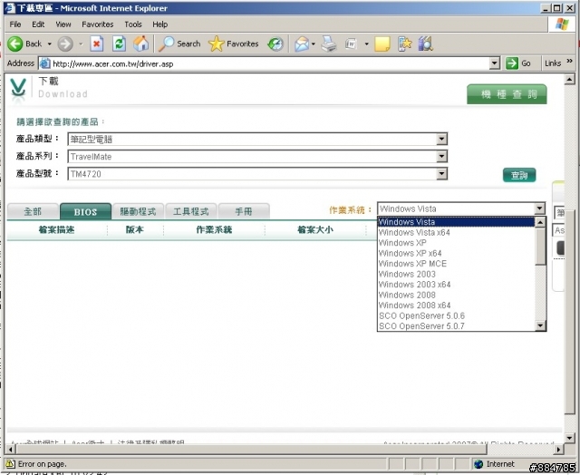This screenshot has width=580, height=475.
Task: Expand the Links toolbar chevron
Action: point(570,61)
